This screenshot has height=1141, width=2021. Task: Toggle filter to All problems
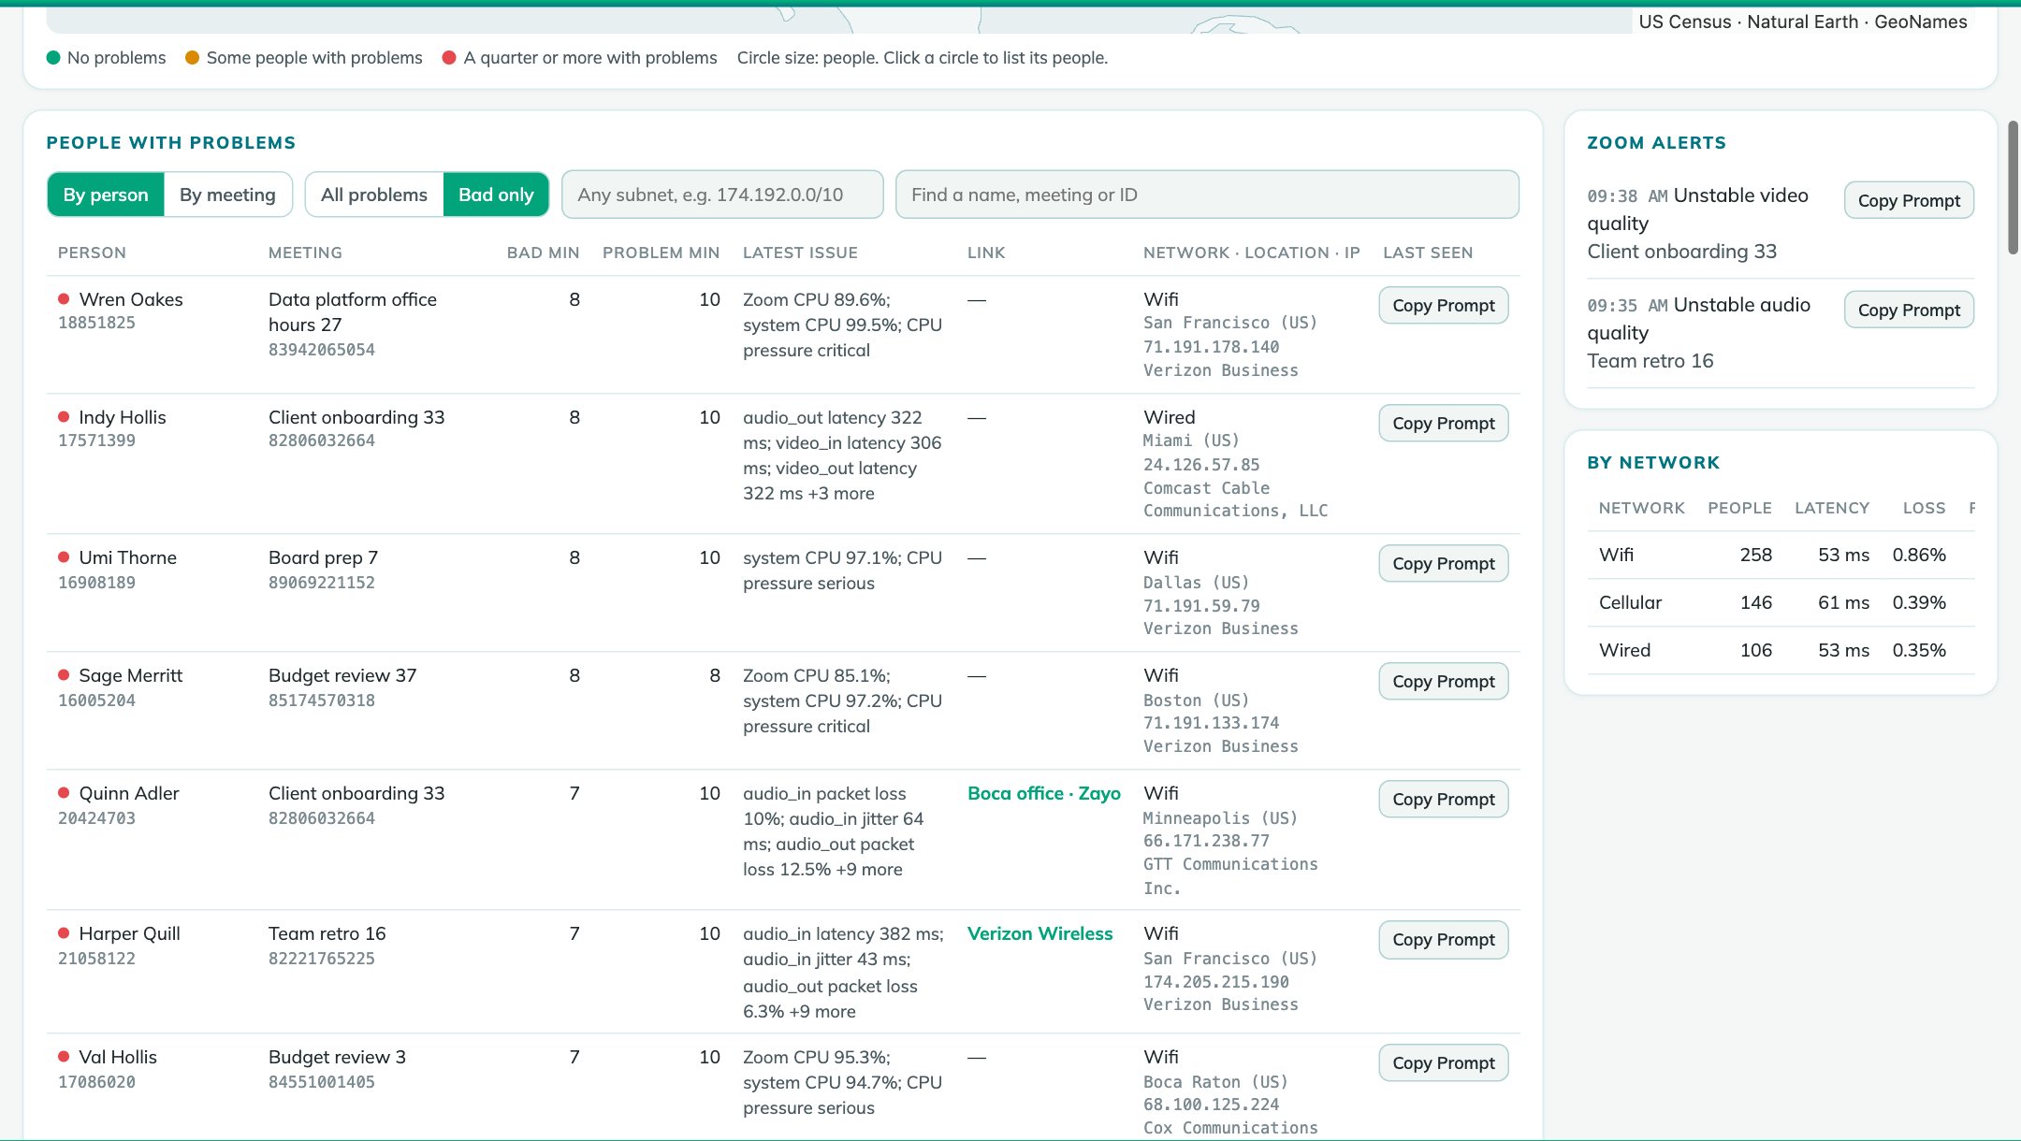pos(374,195)
